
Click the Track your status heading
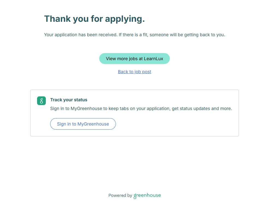coord(69,100)
